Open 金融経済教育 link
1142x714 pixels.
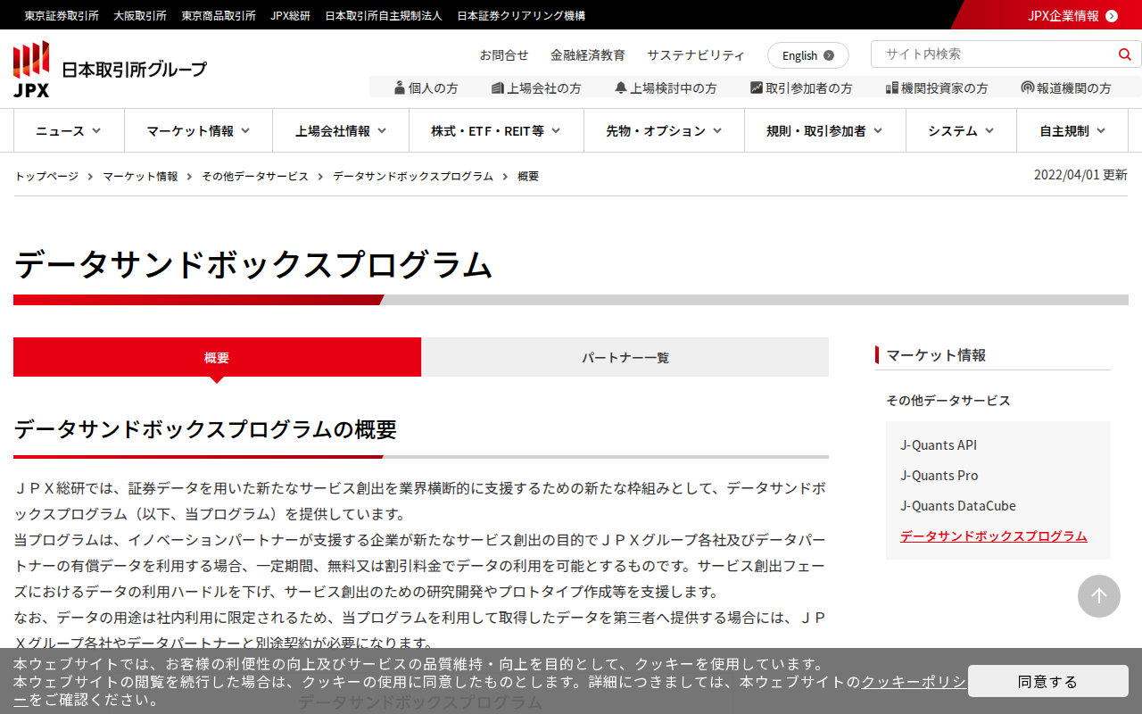588,54
